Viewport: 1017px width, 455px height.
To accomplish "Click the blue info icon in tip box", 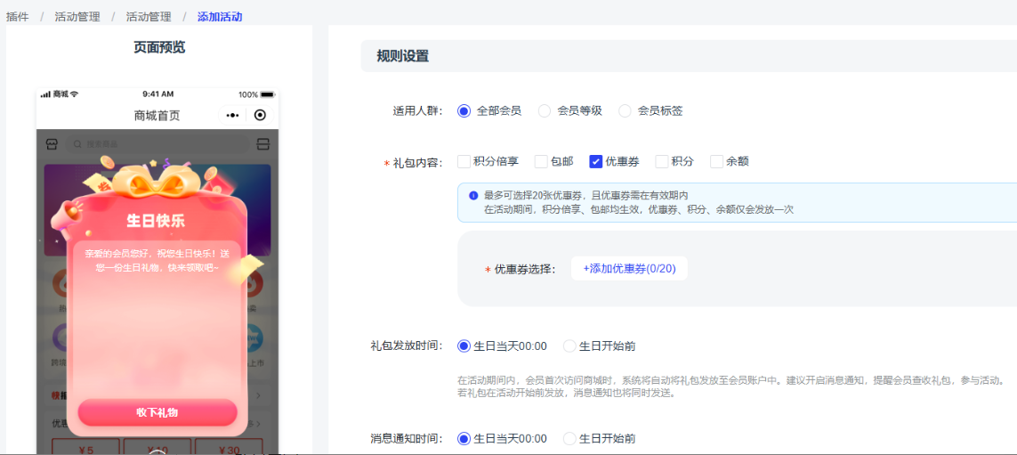I will pyautogui.click(x=473, y=195).
